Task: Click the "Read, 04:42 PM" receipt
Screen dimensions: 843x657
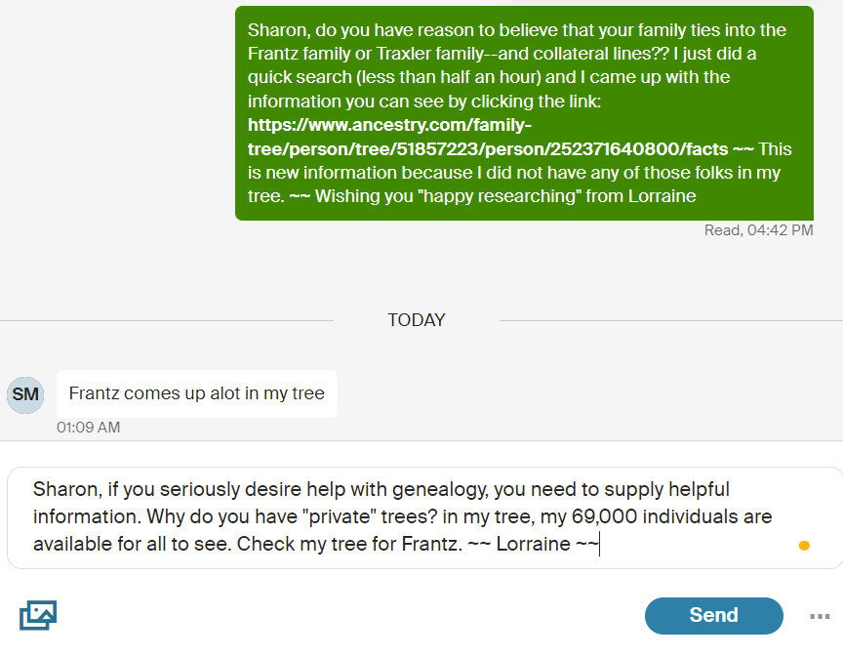Action: (758, 231)
